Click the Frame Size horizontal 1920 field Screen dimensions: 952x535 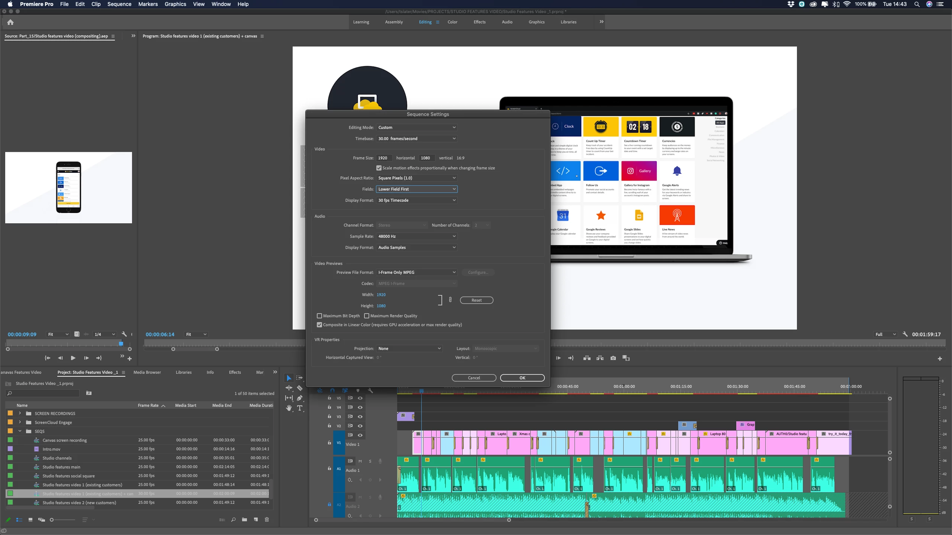pyautogui.click(x=385, y=158)
